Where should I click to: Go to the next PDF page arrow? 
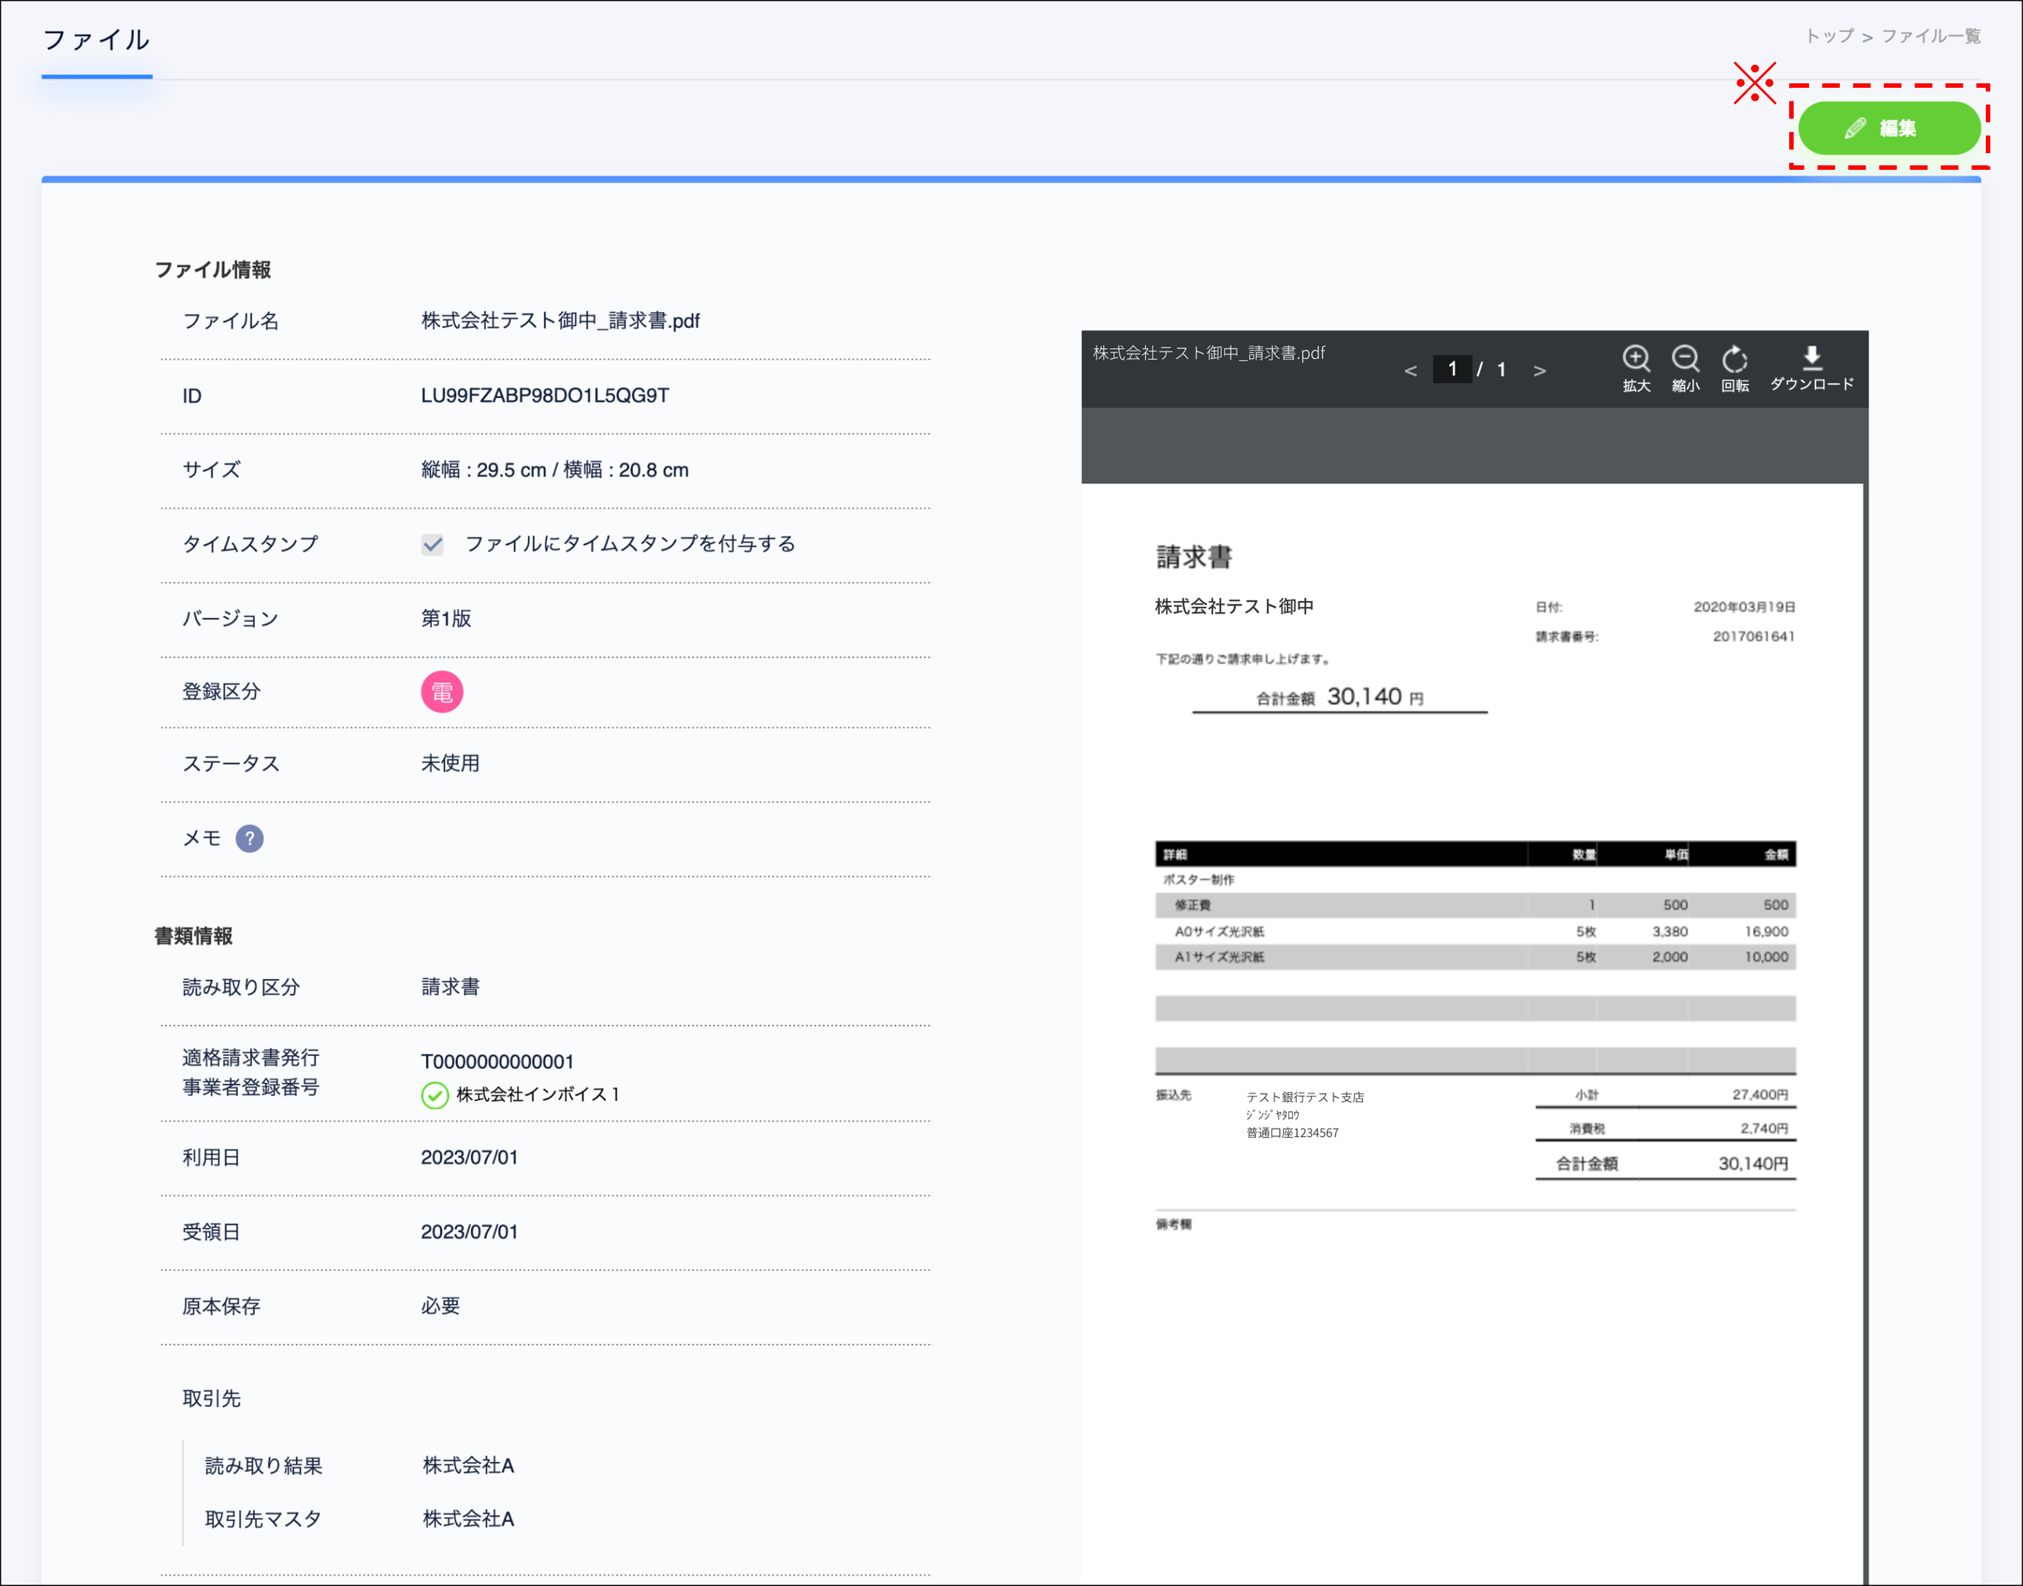[x=1539, y=370]
